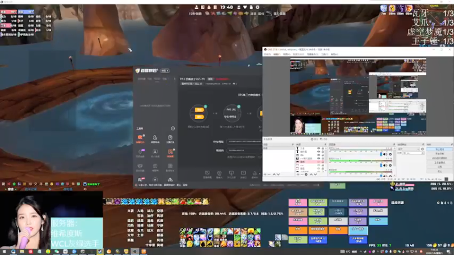
Task: Open the dropdown beside streaming companion logo
Action: tap(165, 71)
